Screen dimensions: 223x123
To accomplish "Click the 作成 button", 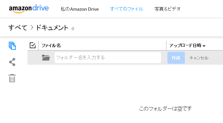I will point(176,58).
